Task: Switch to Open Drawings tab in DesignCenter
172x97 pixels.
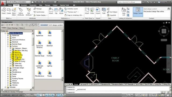Action: (x=13, y=28)
